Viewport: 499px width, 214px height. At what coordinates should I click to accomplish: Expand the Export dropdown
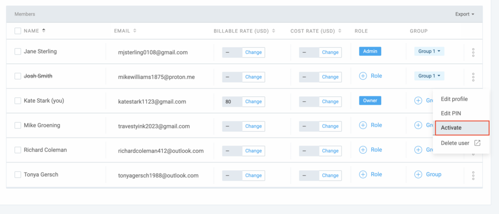point(464,14)
